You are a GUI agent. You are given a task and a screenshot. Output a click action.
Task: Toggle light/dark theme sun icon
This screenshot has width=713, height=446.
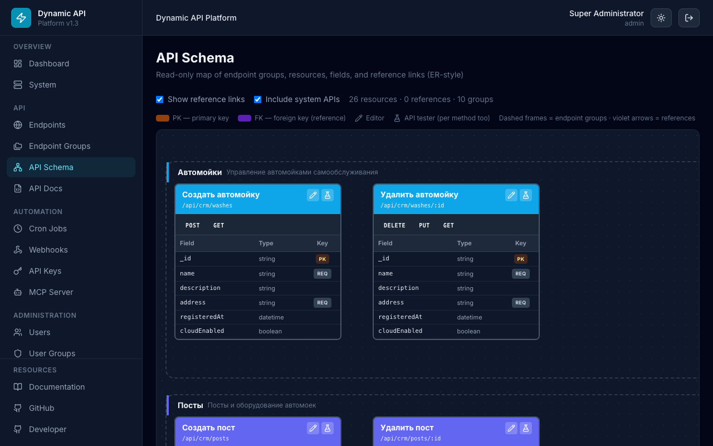[x=661, y=18]
